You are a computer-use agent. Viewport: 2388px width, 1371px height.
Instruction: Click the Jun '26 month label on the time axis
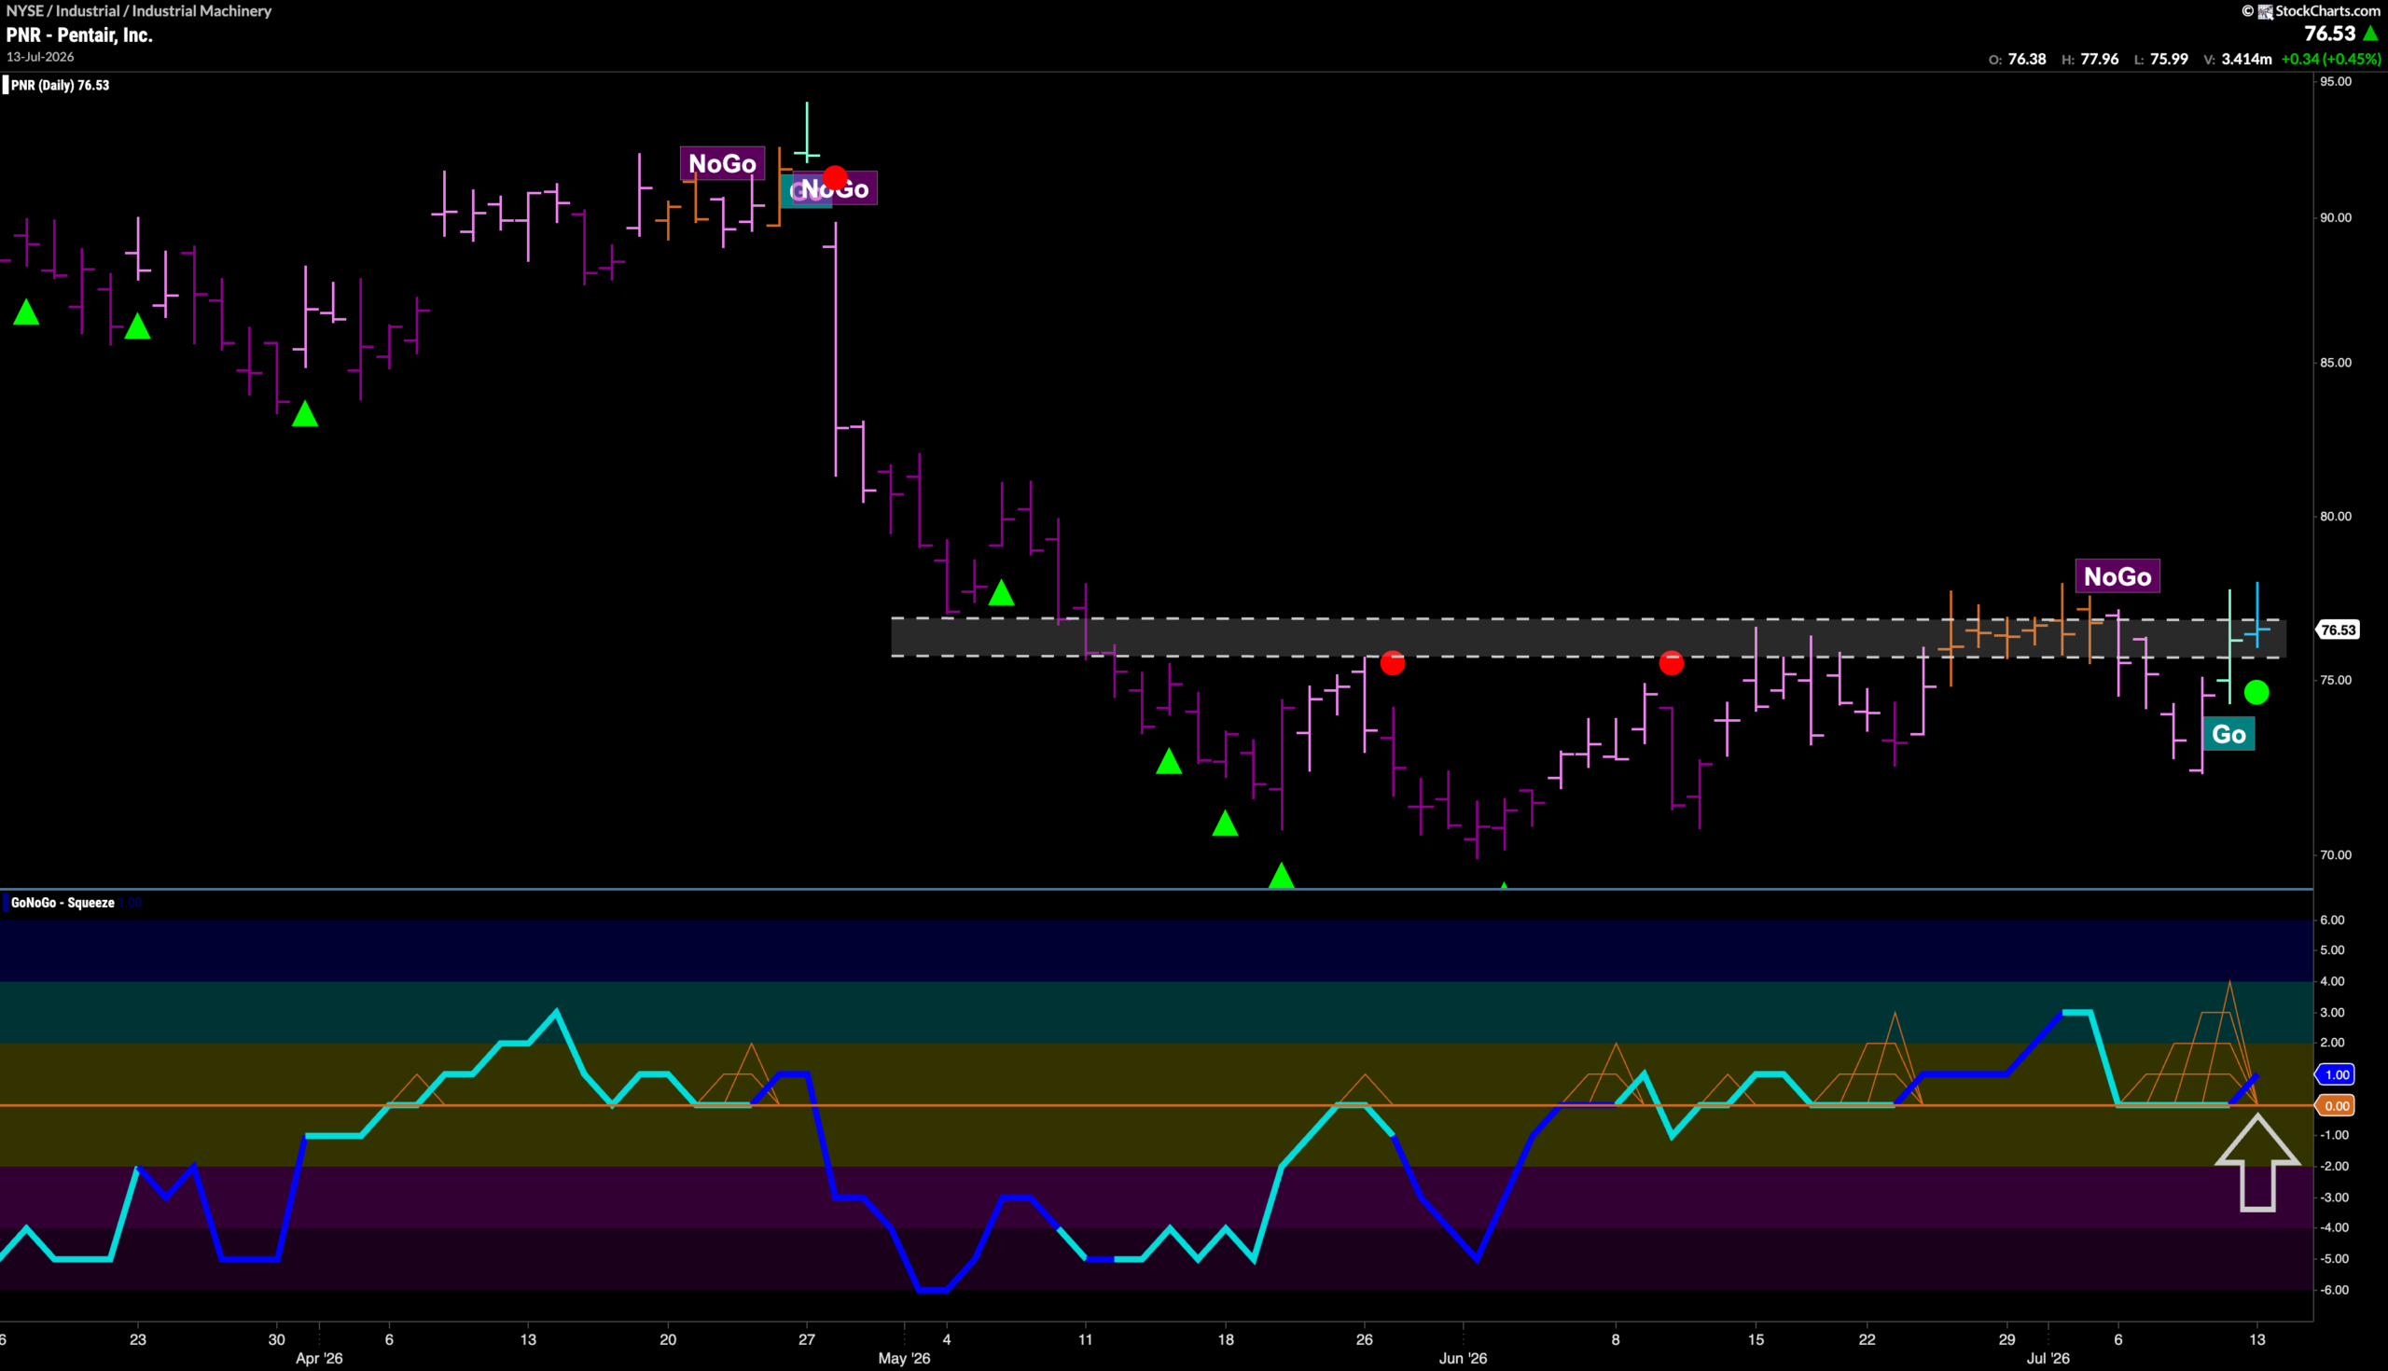tap(1464, 1358)
